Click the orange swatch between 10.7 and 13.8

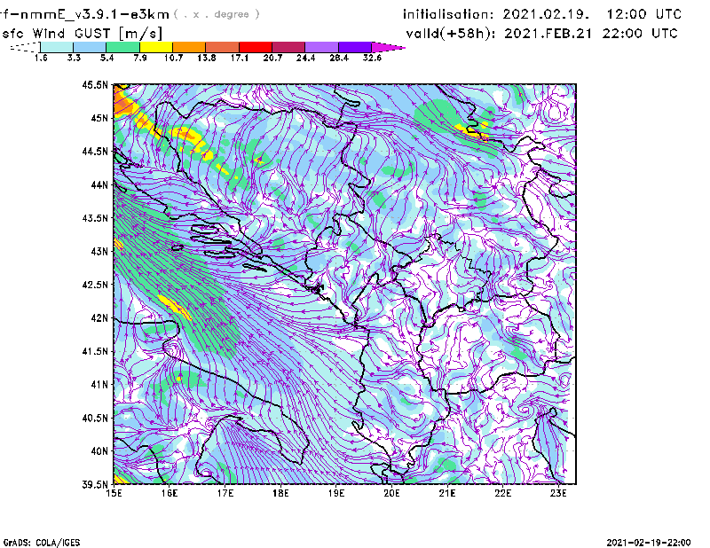pos(189,47)
